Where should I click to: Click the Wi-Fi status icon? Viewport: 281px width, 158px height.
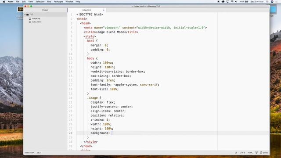pos(232,2)
